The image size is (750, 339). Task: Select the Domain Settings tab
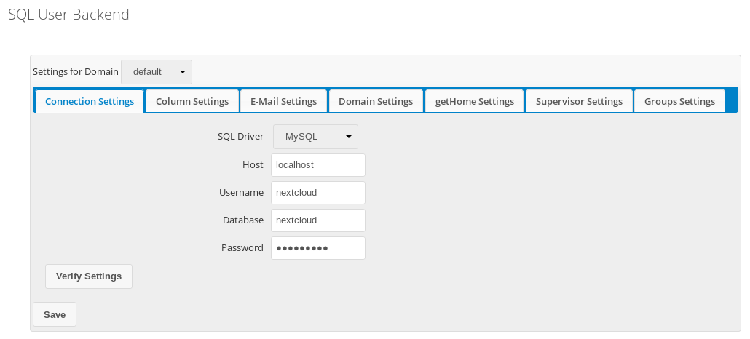[x=376, y=101]
